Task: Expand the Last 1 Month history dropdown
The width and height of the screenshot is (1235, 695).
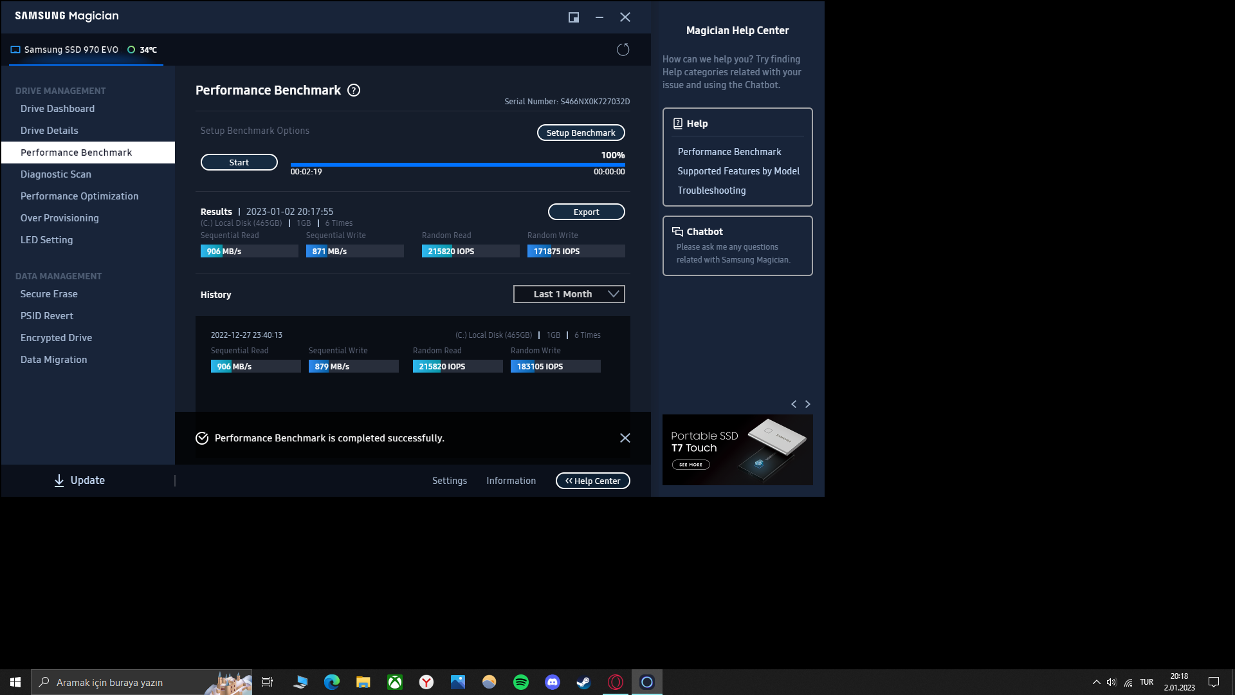Action: point(569,294)
